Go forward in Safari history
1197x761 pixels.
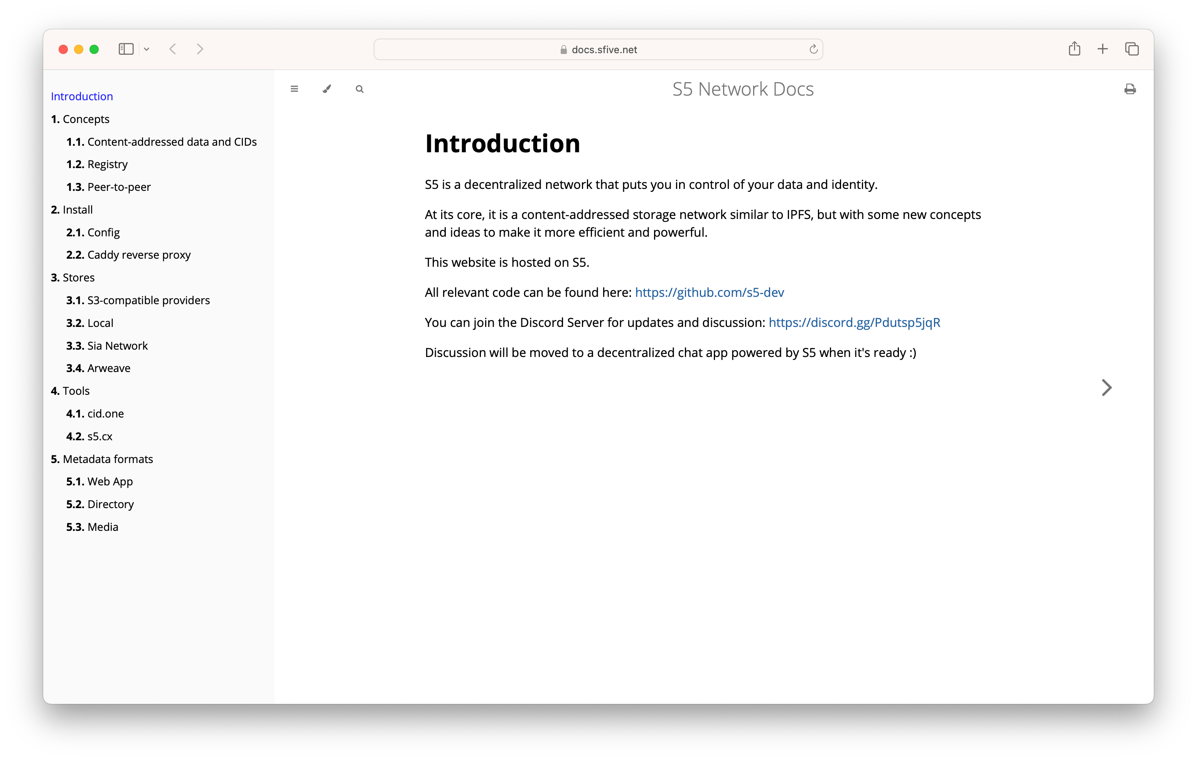click(200, 49)
